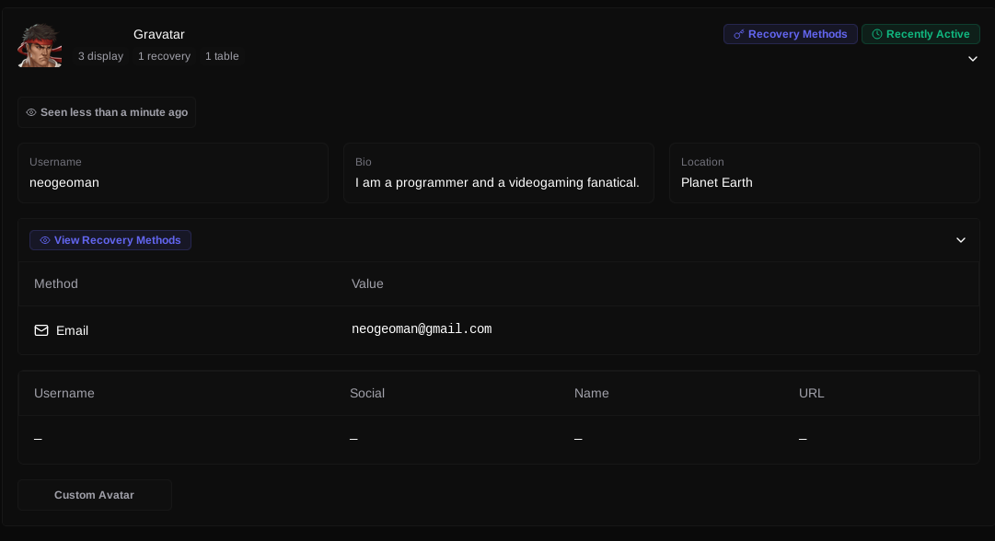Viewport: 995px width, 541px height.
Task: Click the '1 table' count label
Action: pos(222,56)
